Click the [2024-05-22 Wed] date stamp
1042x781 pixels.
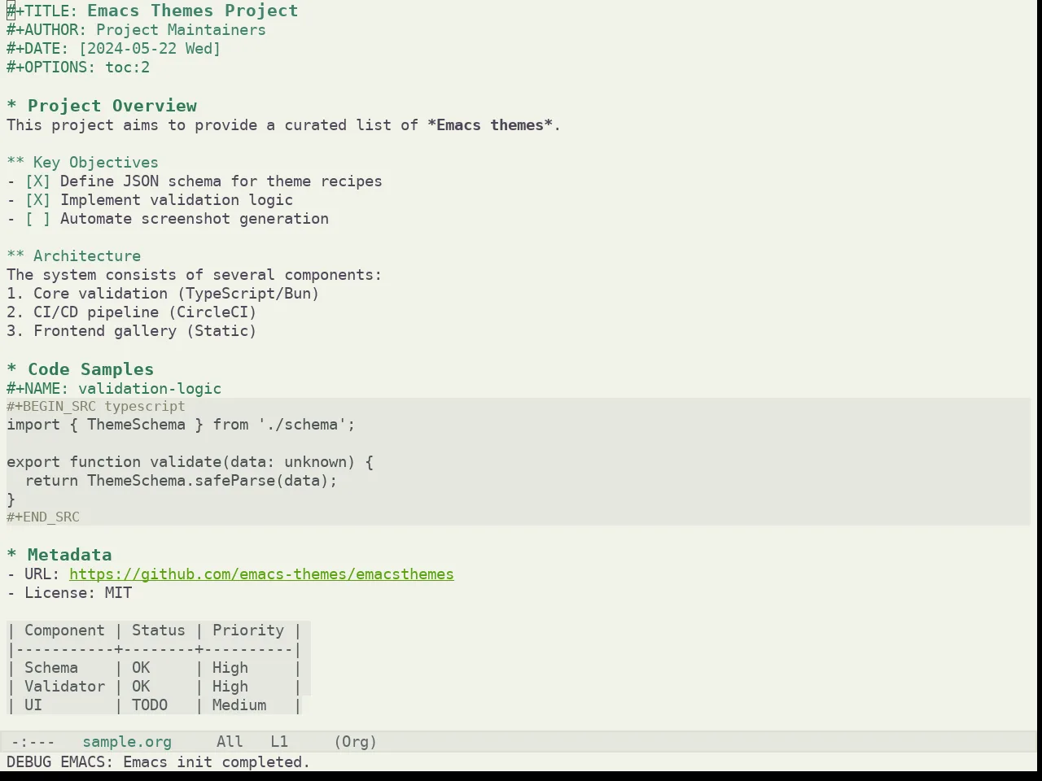coord(150,49)
